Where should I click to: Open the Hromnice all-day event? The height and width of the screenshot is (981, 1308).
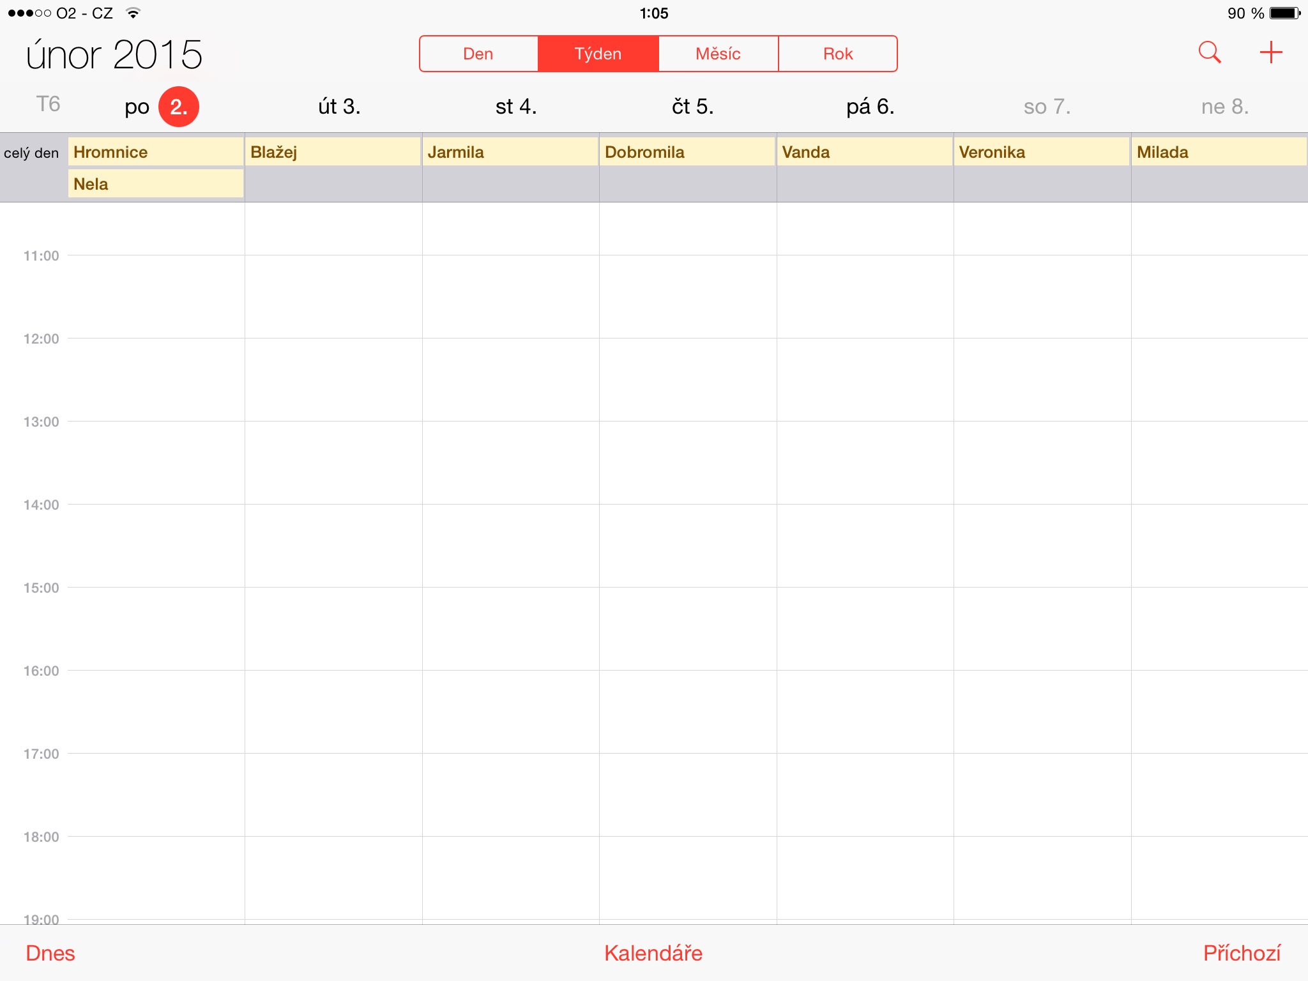point(156,152)
